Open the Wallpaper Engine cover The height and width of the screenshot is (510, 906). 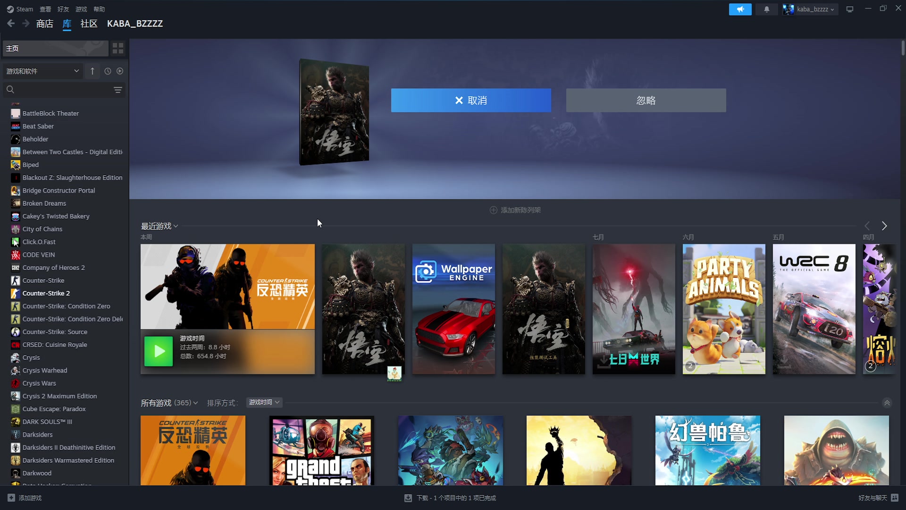point(453,309)
